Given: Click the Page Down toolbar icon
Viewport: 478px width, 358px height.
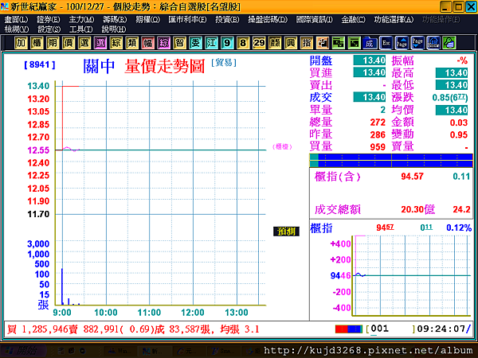Looking at the screenshot, I should (417, 43).
